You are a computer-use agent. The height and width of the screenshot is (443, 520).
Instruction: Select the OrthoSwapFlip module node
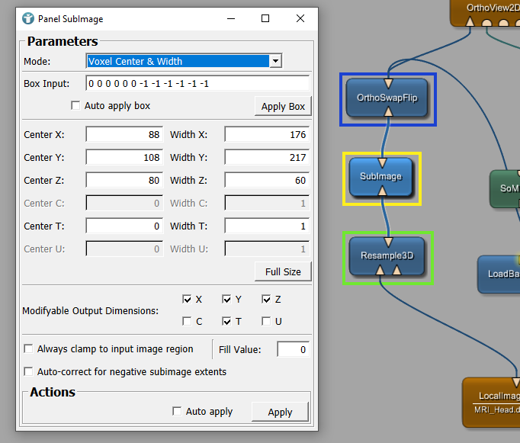click(x=387, y=98)
